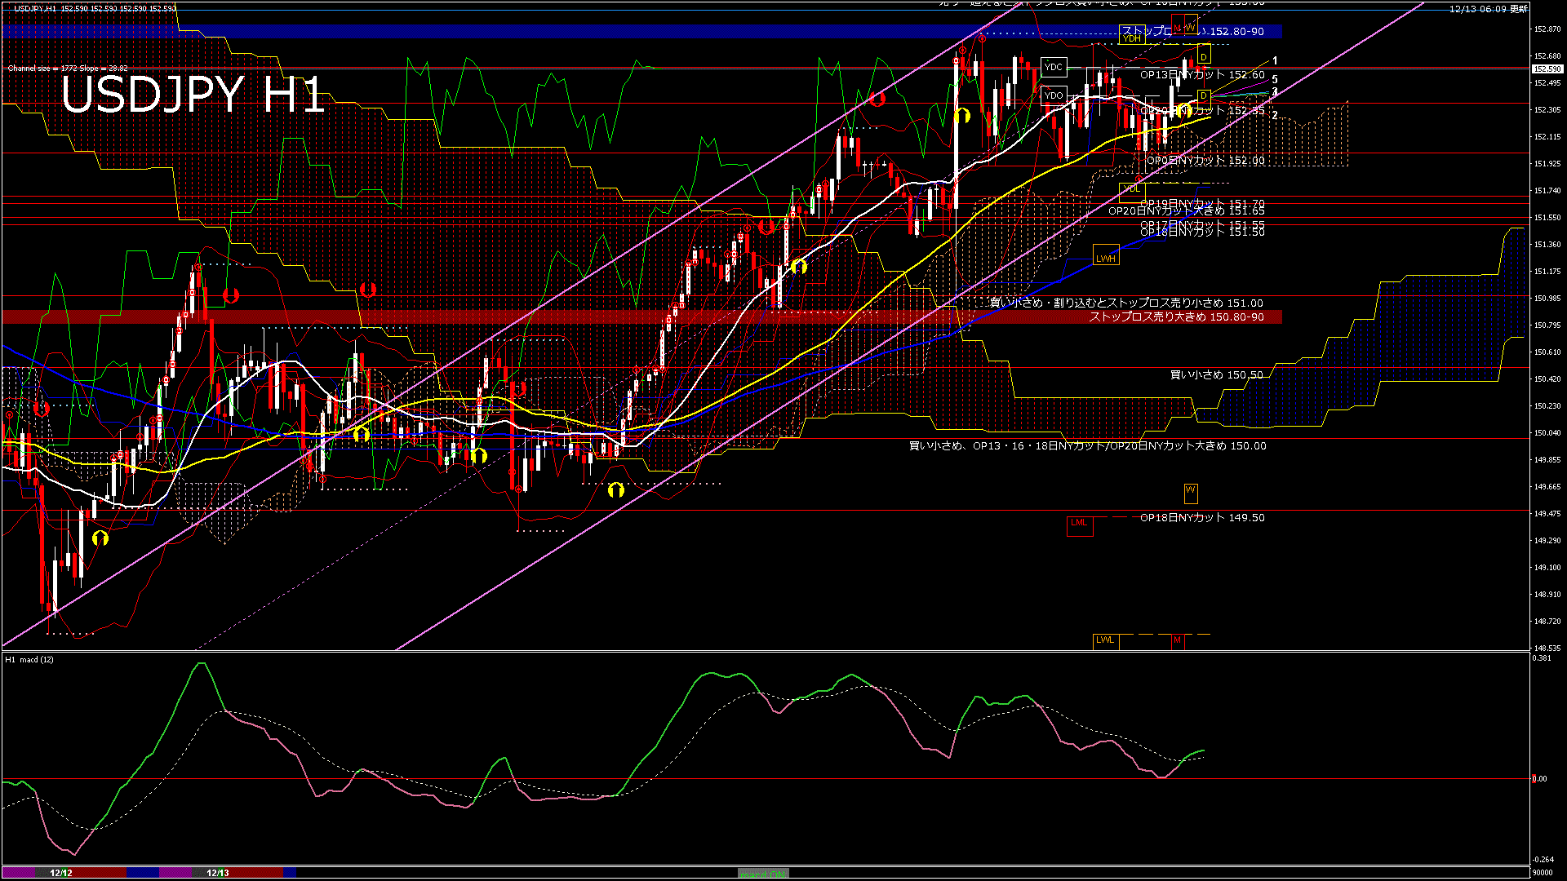
Task: Click the 90000 value at bottom right
Action: coord(1542,873)
